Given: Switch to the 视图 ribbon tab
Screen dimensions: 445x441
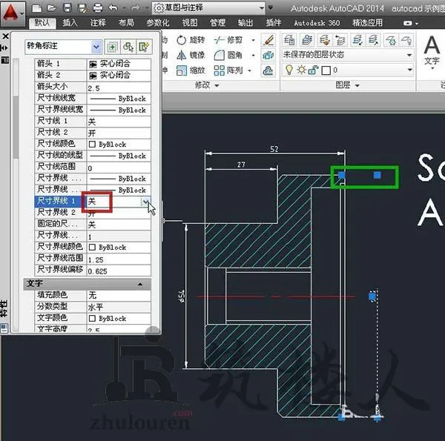Looking at the screenshot, I should click(x=190, y=23).
